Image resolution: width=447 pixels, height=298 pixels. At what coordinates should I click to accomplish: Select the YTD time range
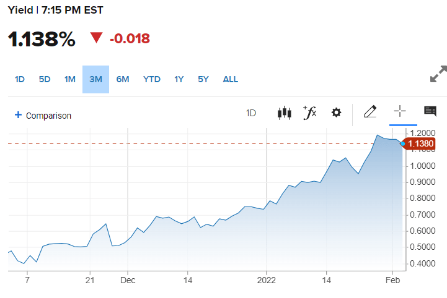152,79
